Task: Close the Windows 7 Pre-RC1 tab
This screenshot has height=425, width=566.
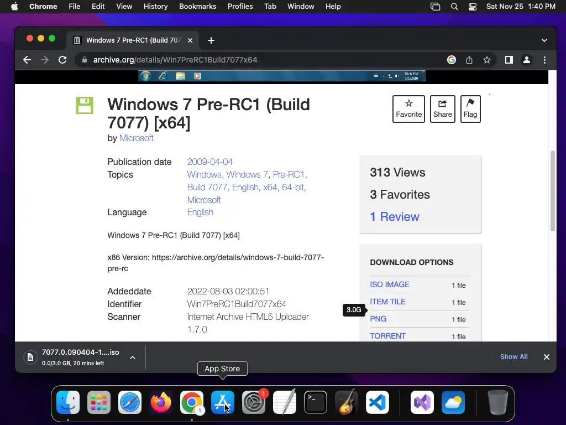Action: (190, 40)
